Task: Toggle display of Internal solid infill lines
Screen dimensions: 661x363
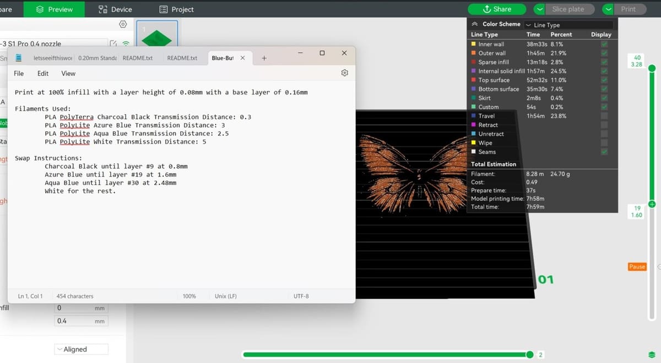Action: click(605, 71)
